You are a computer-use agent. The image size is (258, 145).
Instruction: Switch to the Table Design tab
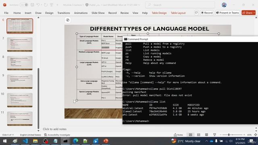159,13
